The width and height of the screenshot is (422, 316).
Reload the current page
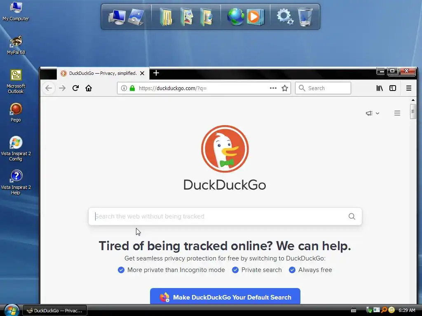[76, 88]
